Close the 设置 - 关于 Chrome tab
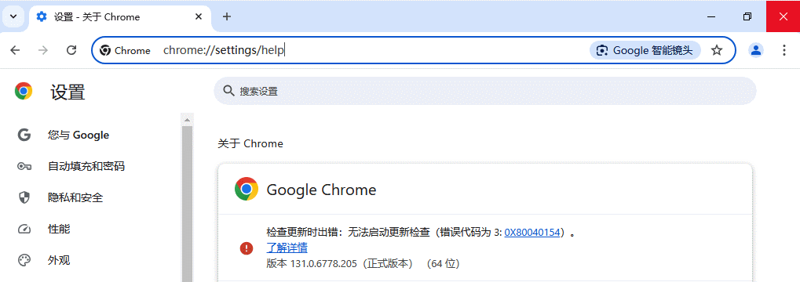Image resolution: width=800 pixels, height=282 pixels. (199, 16)
